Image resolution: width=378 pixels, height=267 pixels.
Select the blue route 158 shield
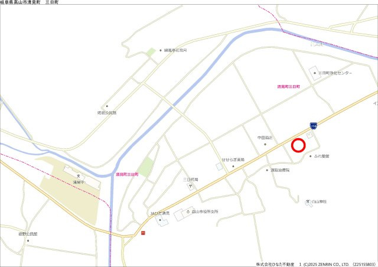pyautogui.click(x=314, y=126)
